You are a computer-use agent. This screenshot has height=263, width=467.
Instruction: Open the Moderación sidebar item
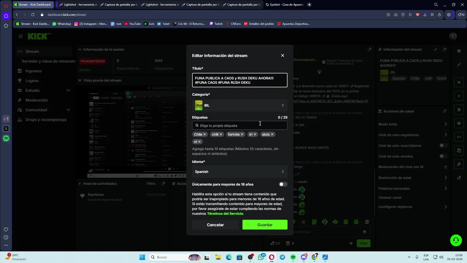[36, 100]
